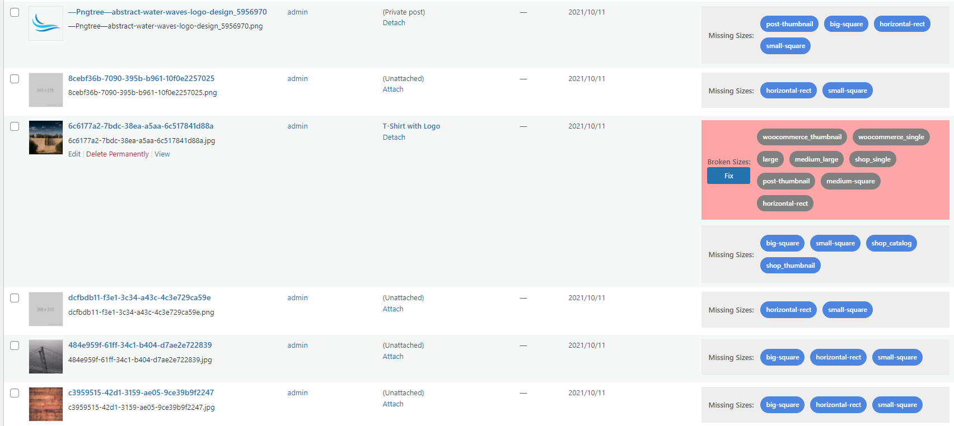954x426 pixels.
Task: Select the water-waves logo row checkbox
Action: click(x=15, y=12)
